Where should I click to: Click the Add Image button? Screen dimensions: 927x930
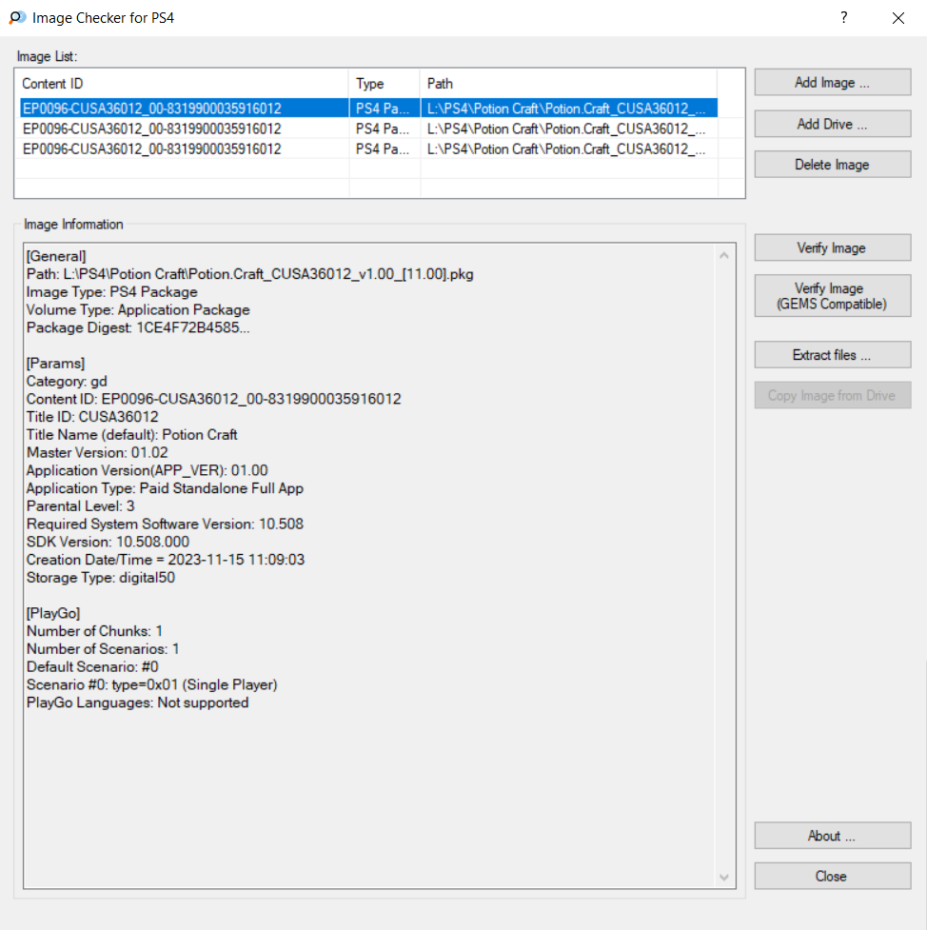click(832, 83)
